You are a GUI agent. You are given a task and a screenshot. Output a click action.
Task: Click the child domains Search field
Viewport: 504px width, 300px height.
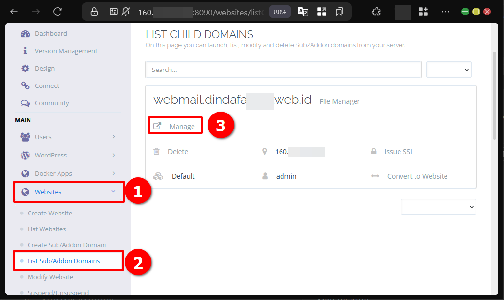click(283, 70)
